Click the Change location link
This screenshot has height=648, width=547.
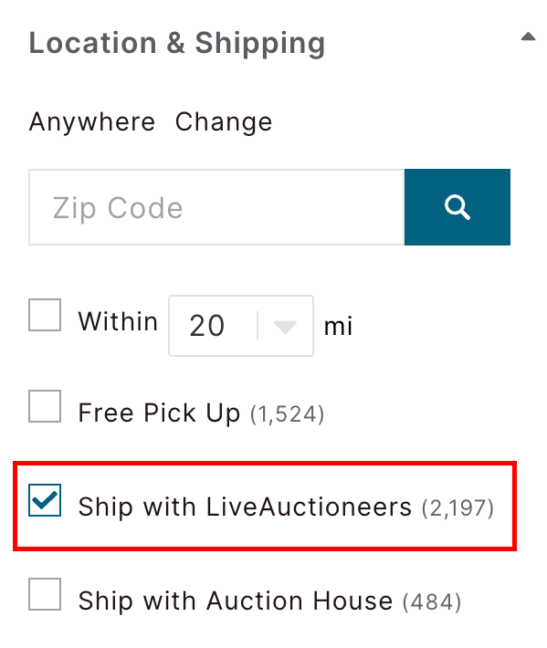click(x=224, y=122)
